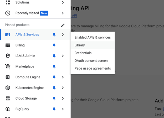
Task: Click the New badge on Recently visited
Action: pos(44,13)
